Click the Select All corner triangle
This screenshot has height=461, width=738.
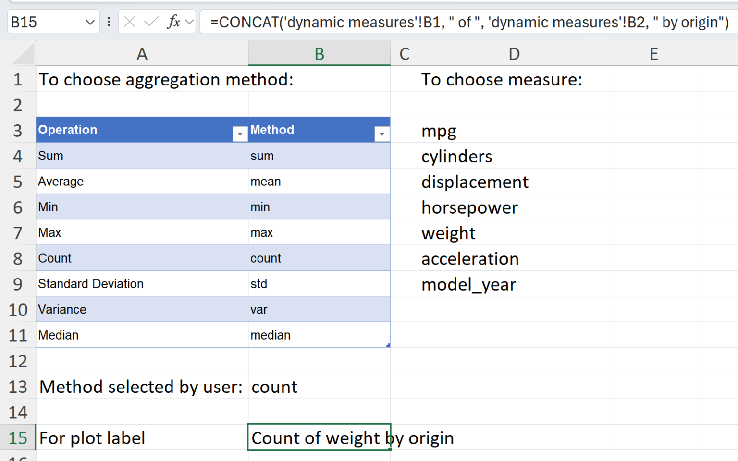[x=24, y=54]
